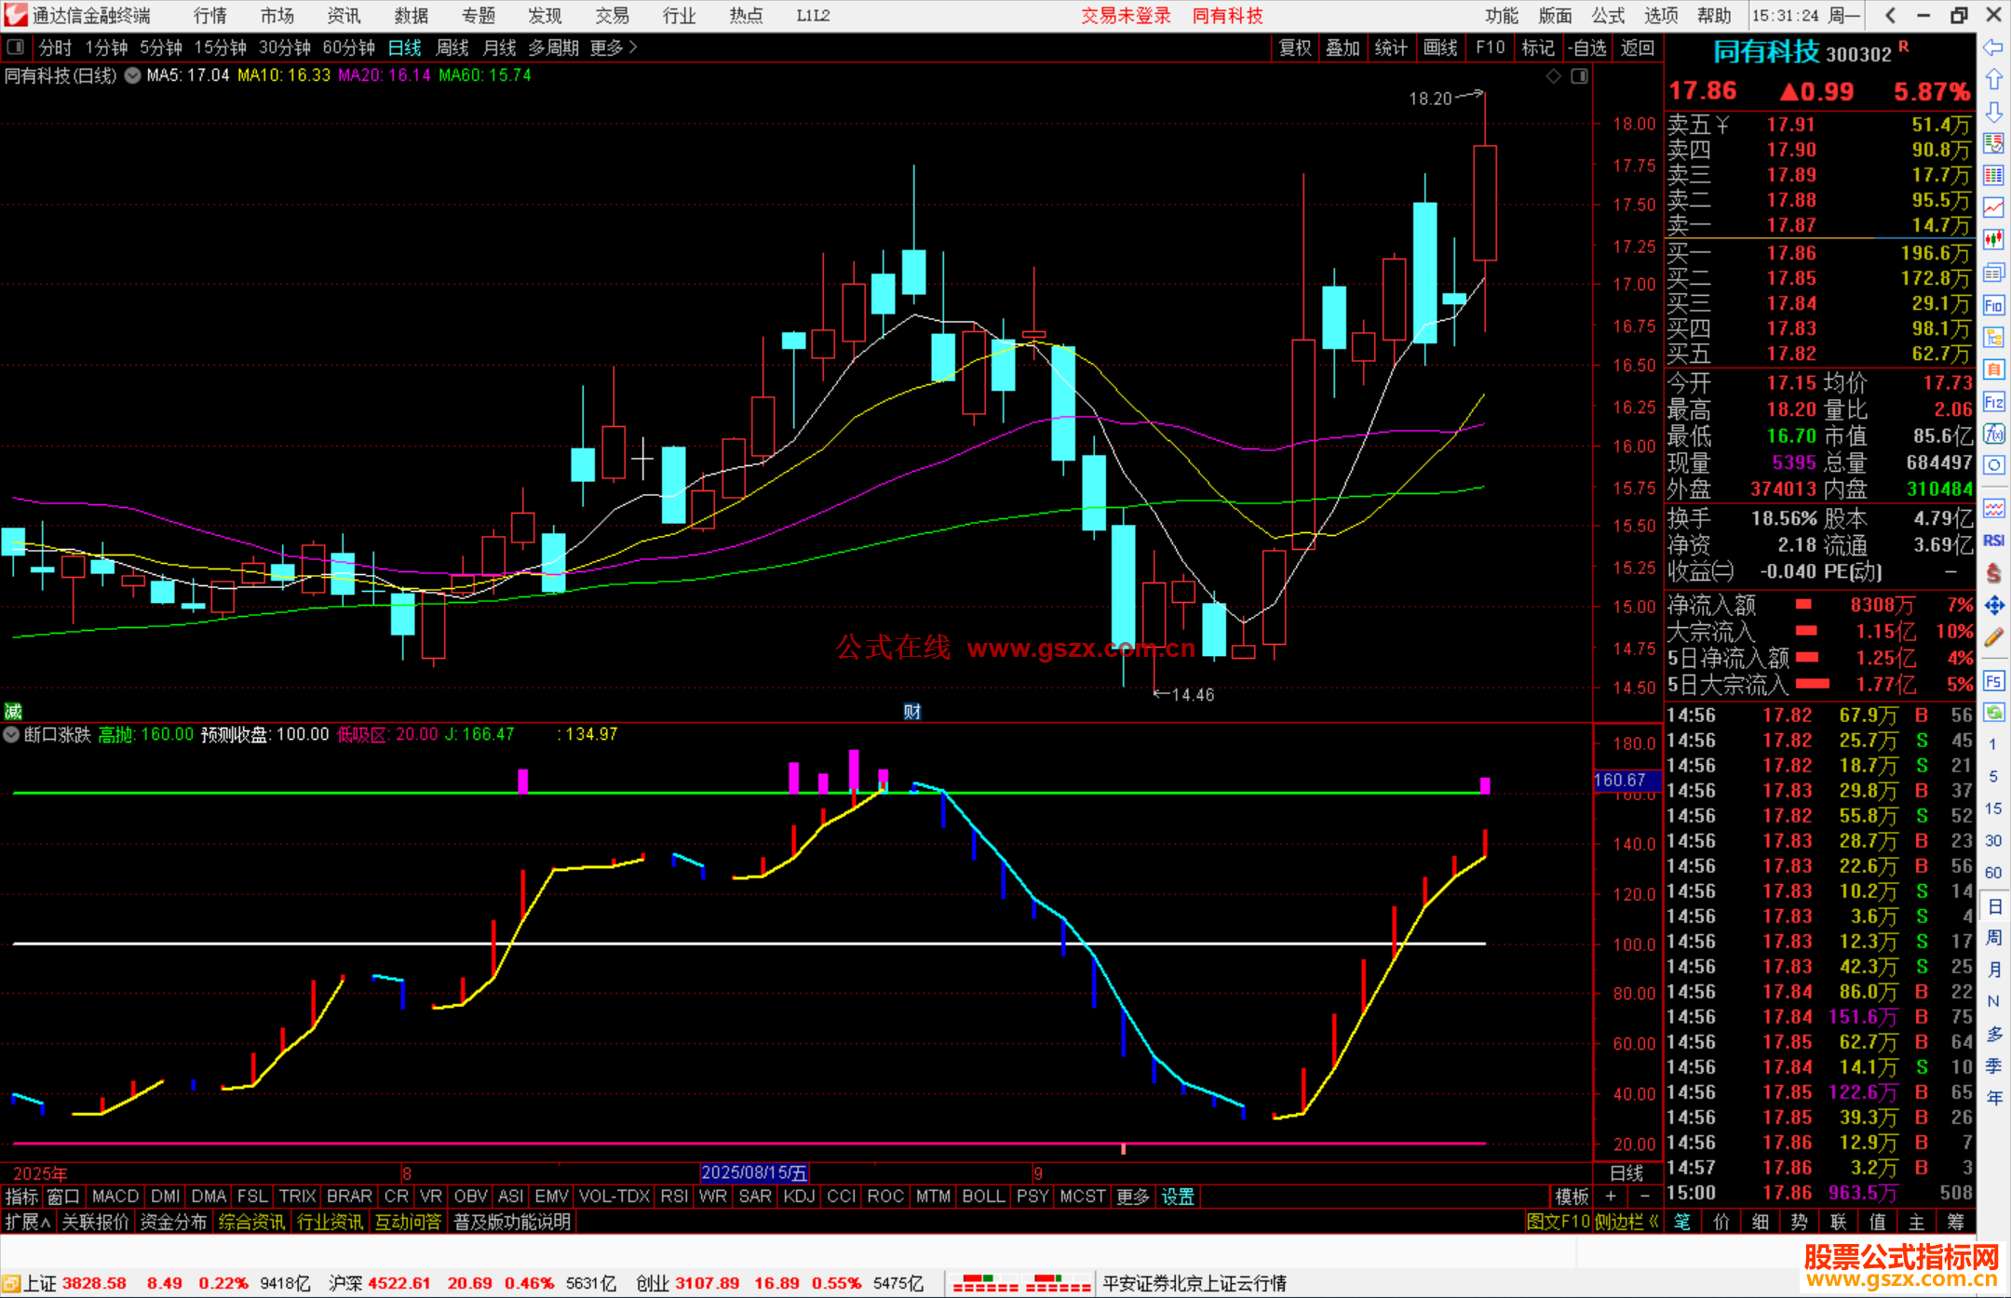The image size is (2011, 1298).
Task: Click the FS icon in right sidebar
Action: (1993, 681)
